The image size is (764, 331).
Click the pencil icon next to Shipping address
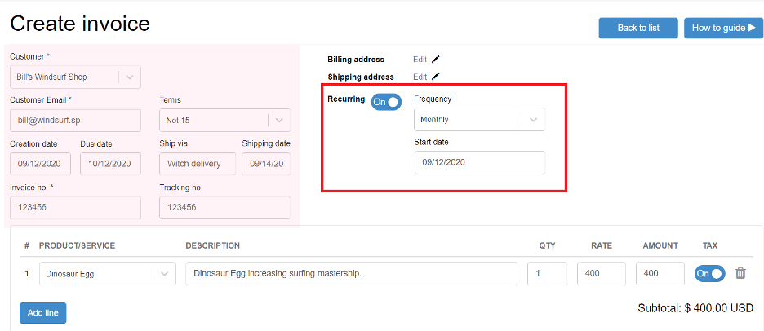click(x=436, y=77)
